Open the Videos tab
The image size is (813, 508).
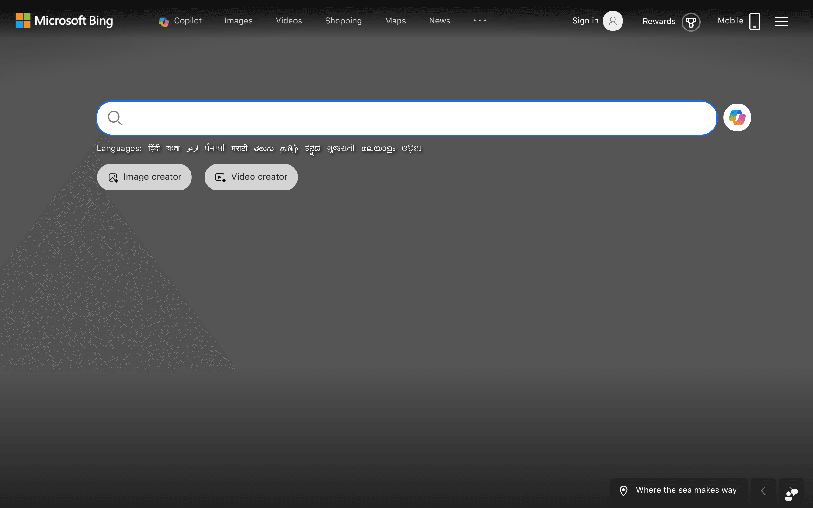tap(289, 21)
